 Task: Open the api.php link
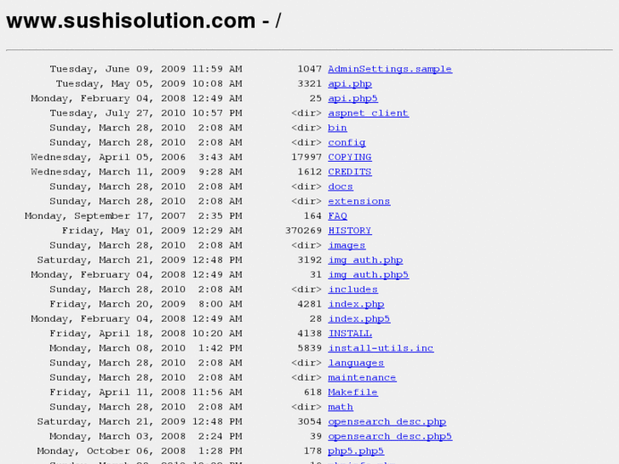point(350,83)
